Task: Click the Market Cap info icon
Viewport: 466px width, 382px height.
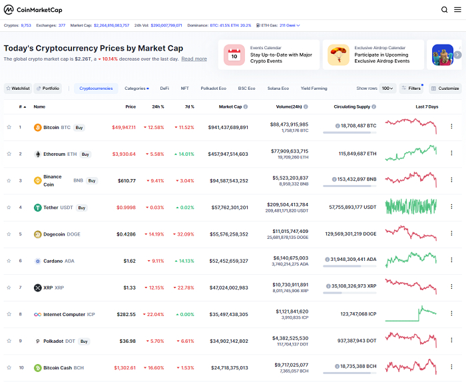Action: (x=246, y=106)
